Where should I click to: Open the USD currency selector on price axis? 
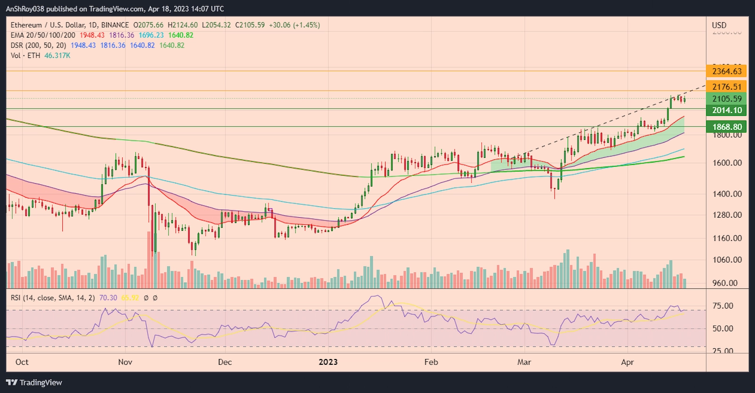(x=719, y=25)
